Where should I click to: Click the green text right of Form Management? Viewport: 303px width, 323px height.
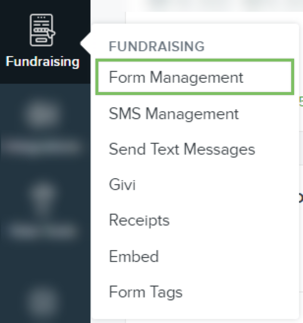point(301,102)
